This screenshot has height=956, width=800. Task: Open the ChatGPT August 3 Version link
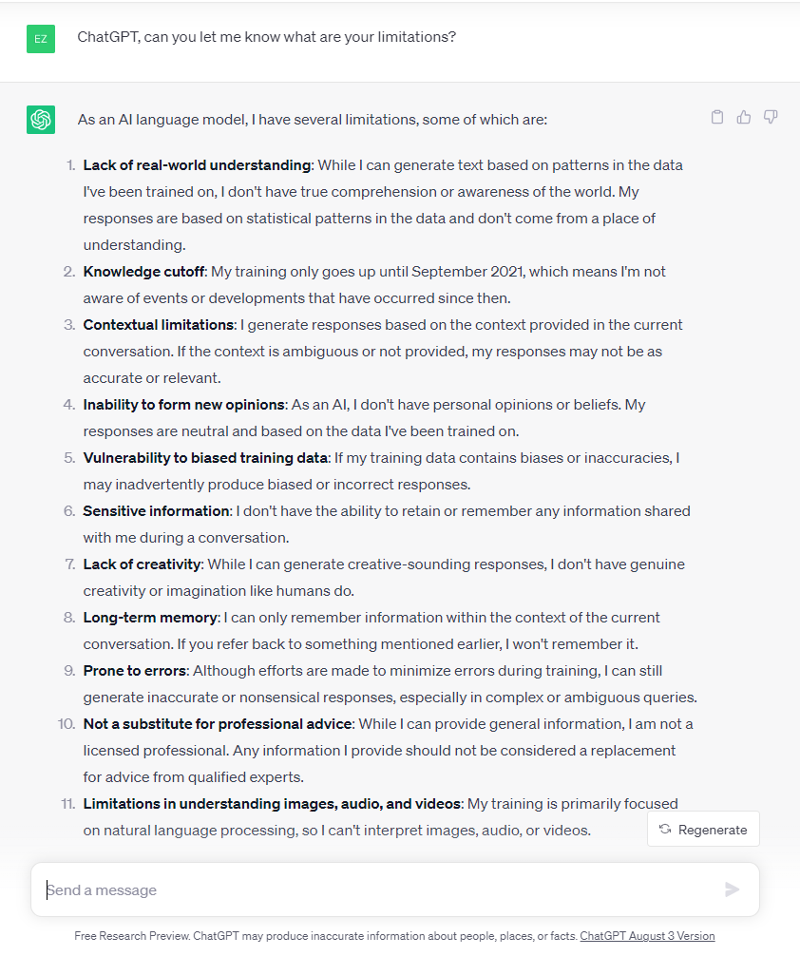[x=647, y=936]
